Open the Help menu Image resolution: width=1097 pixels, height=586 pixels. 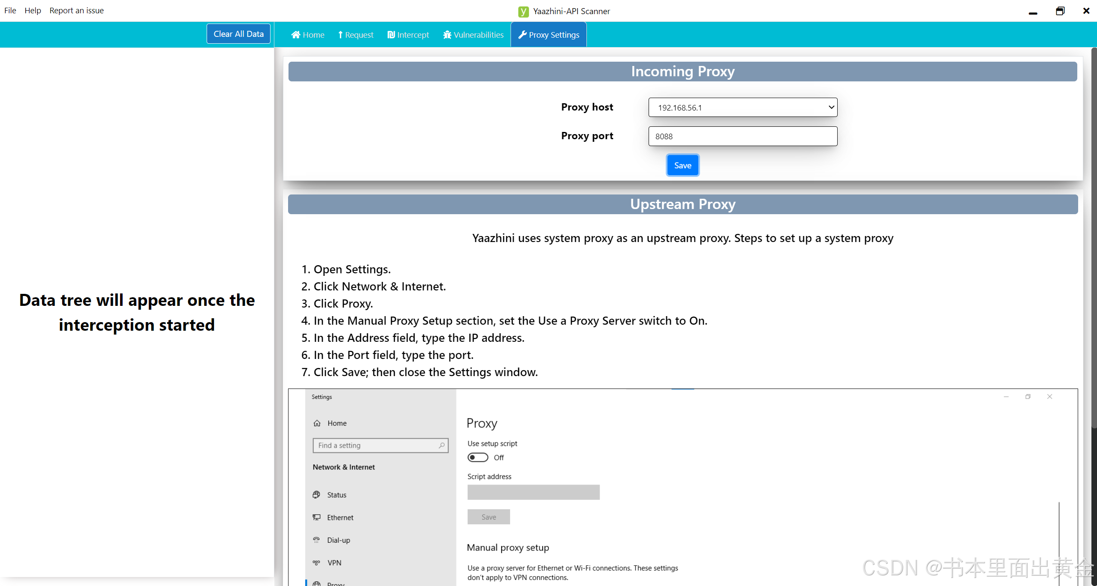coord(33,11)
